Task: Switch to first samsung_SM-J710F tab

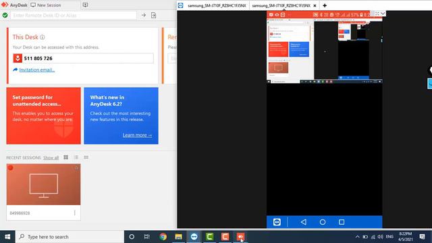Action: 216,5
